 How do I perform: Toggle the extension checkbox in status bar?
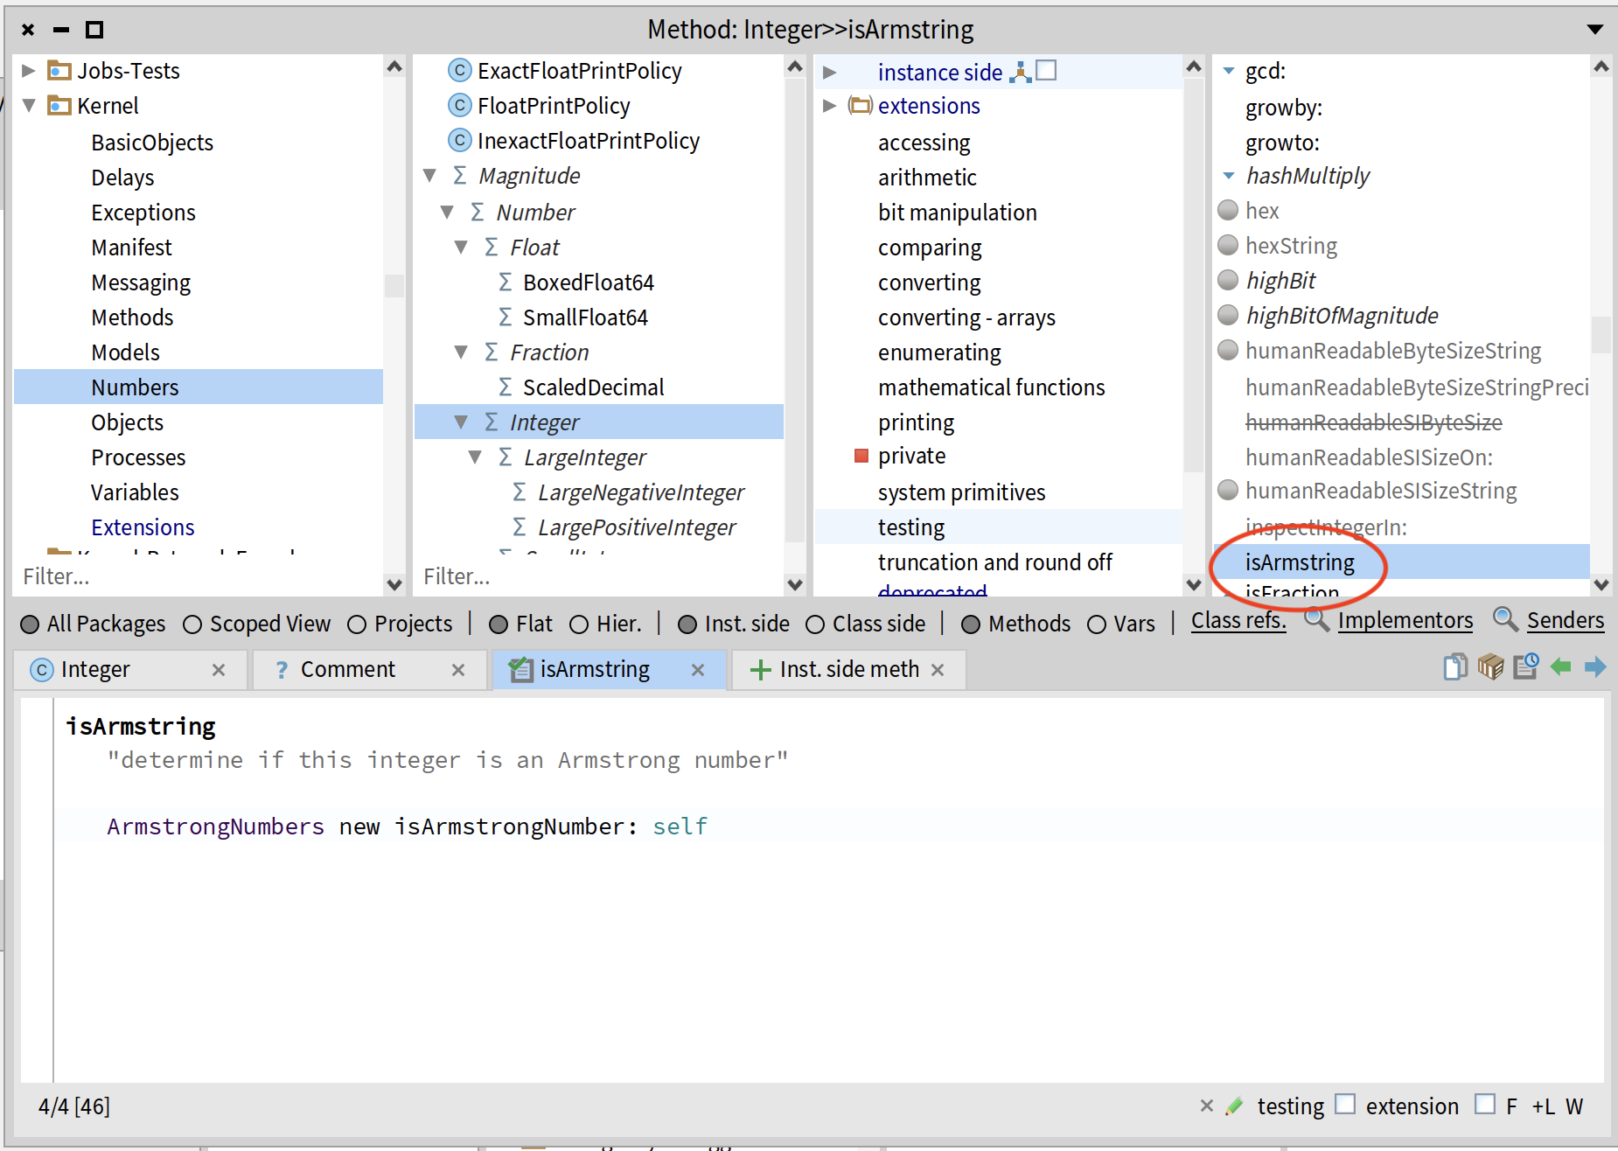[1345, 1105]
